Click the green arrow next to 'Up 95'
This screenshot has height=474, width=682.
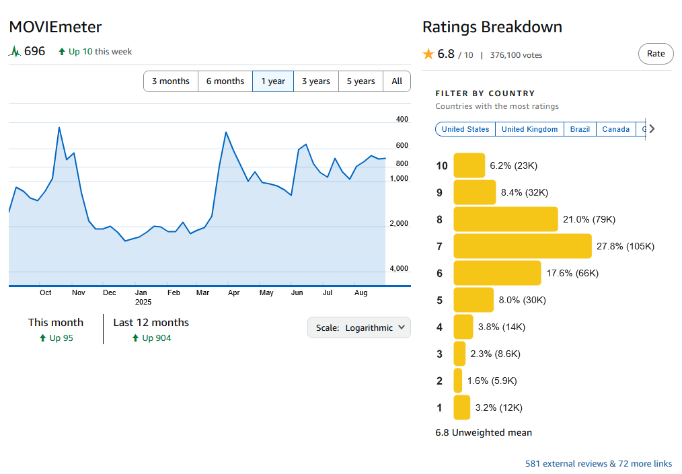(x=43, y=338)
